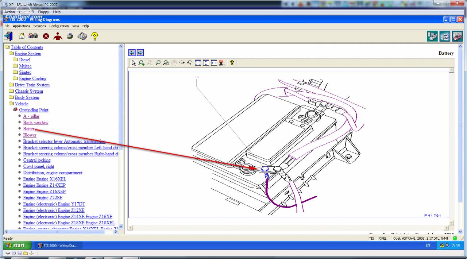Viewport: 467px width, 259px height.
Task: Open Engine (electronic) Engine Y17DT link
Action: click(54, 204)
